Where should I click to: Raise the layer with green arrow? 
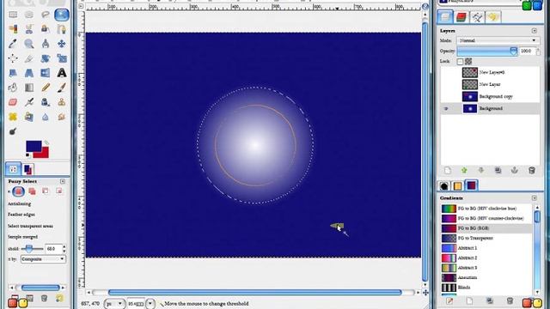(x=464, y=171)
